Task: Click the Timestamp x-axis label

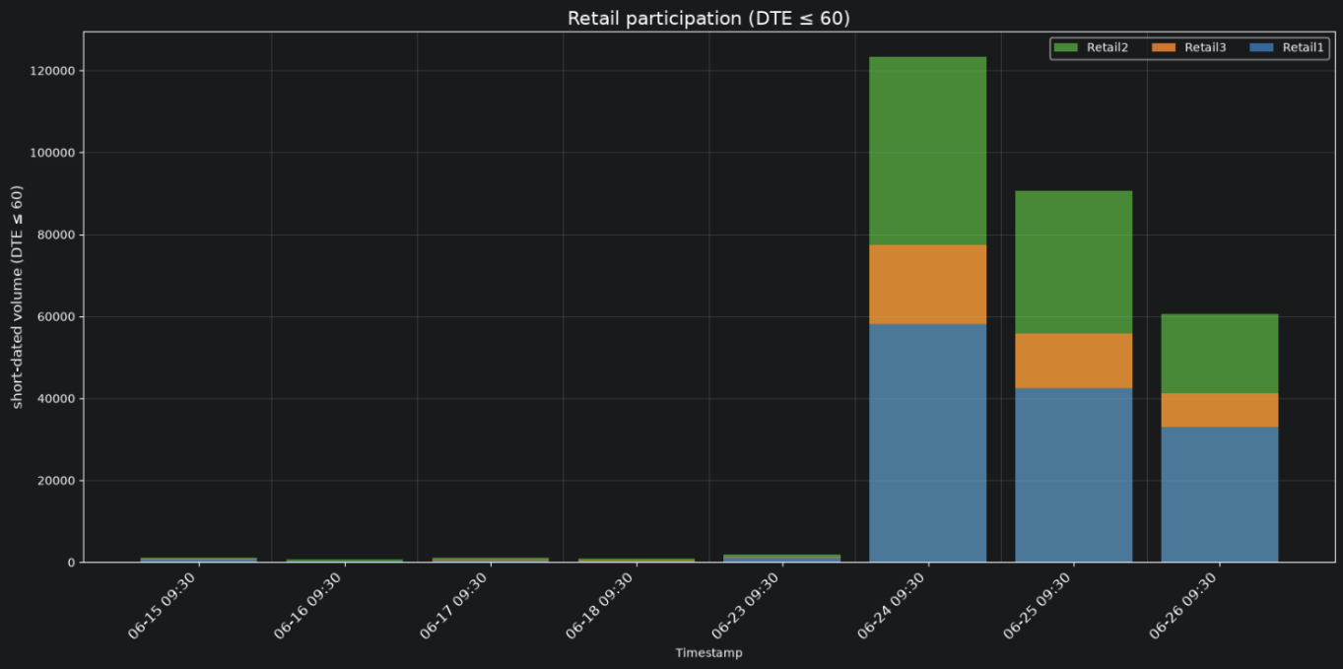Action: click(708, 653)
